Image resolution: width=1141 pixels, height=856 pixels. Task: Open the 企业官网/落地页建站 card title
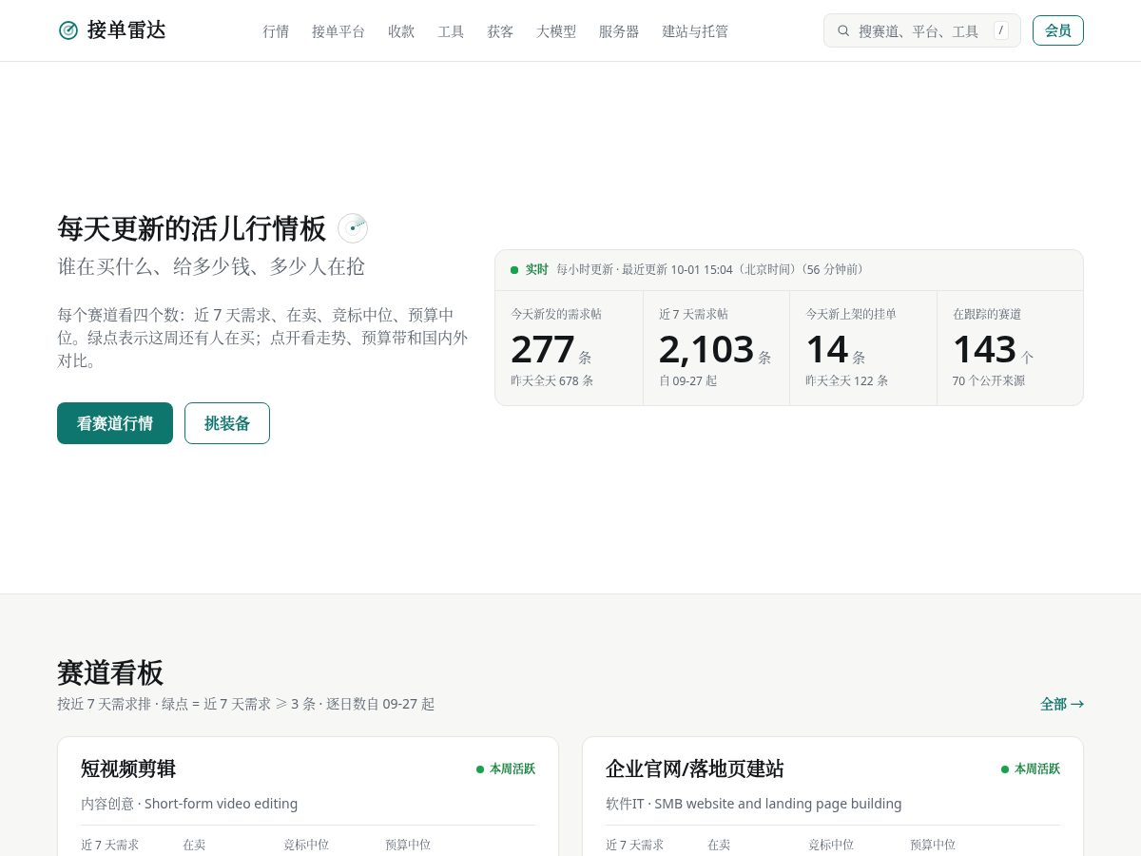(695, 768)
